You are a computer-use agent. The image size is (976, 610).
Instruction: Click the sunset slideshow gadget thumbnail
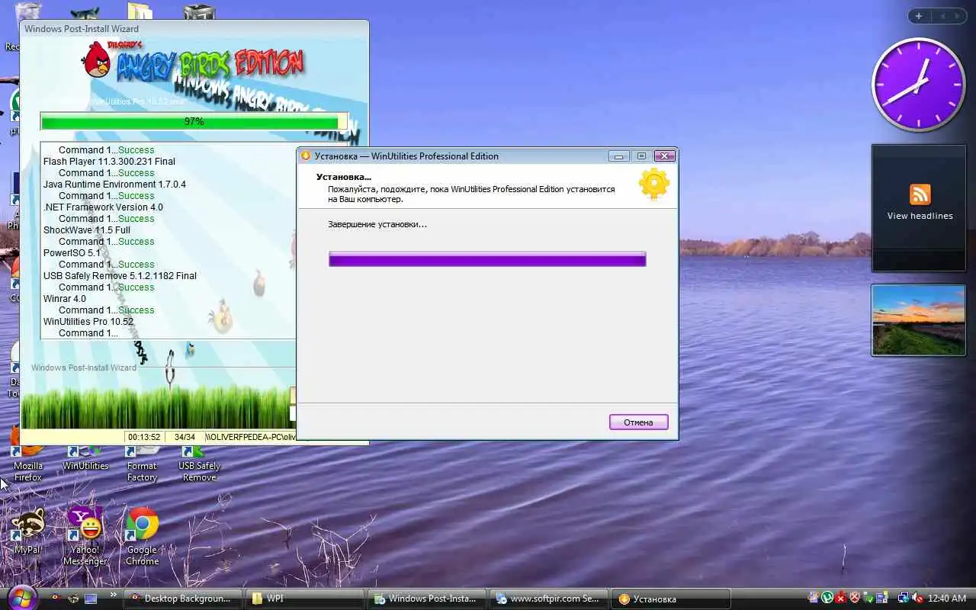pos(919,320)
